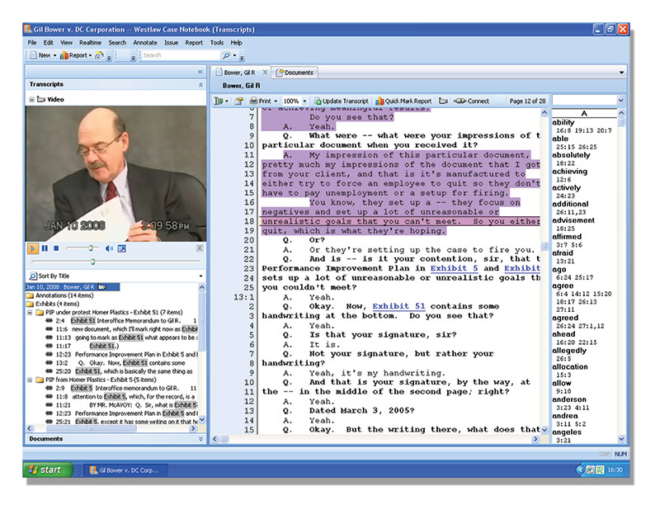This screenshot has width=660, height=505.
Task: Click the volume slider handle
Action: point(91,248)
